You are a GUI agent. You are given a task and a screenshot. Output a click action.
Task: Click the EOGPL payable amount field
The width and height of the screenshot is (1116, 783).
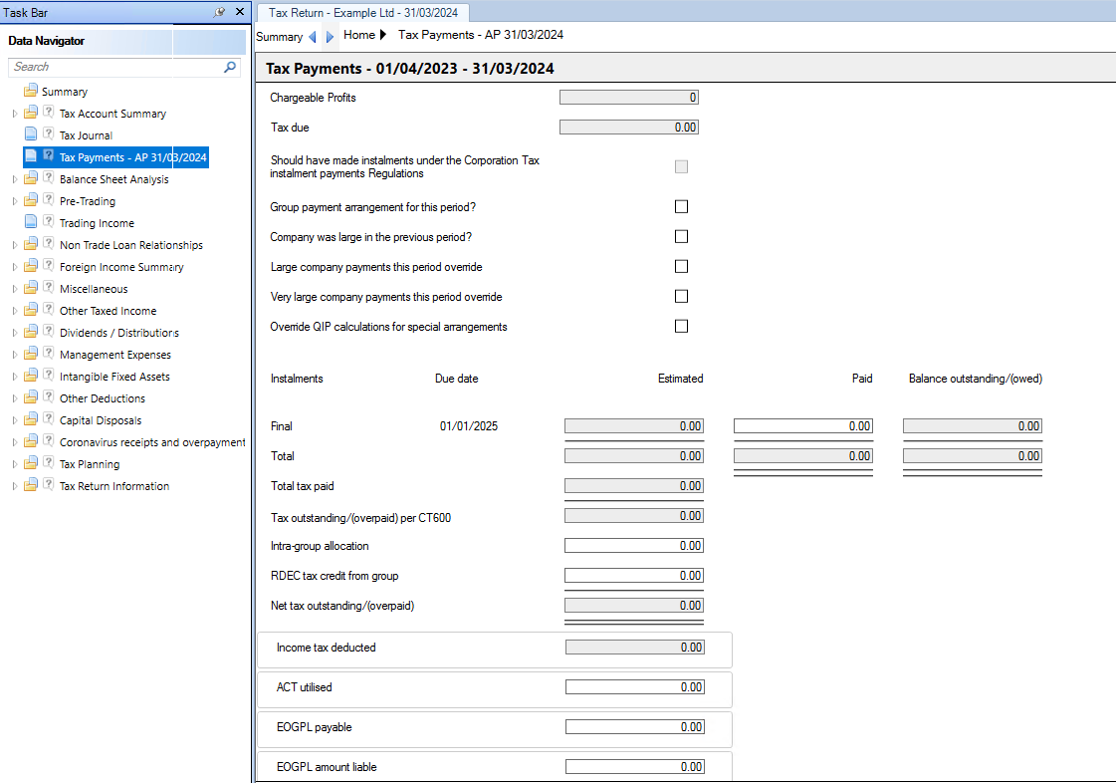pyautogui.click(x=635, y=726)
